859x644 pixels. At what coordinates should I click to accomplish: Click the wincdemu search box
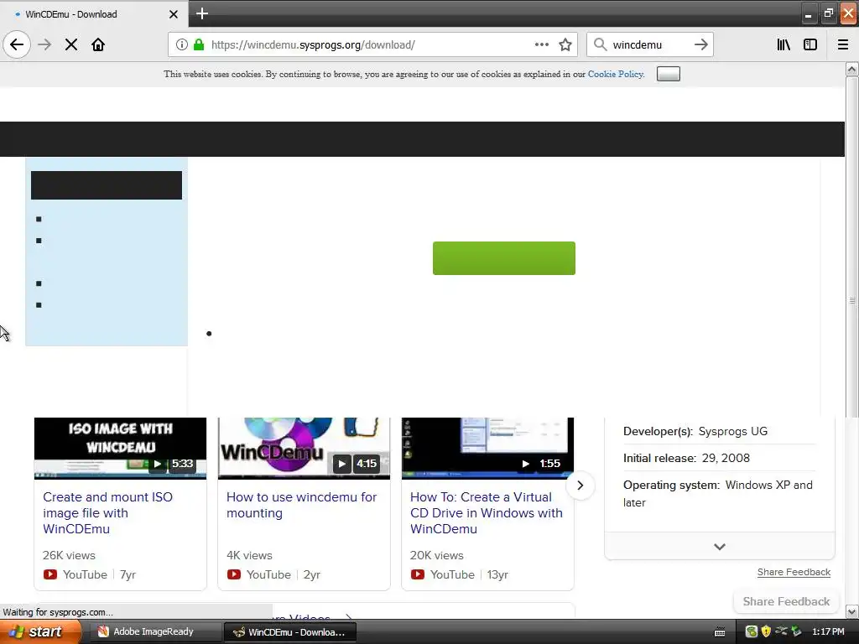(650, 44)
